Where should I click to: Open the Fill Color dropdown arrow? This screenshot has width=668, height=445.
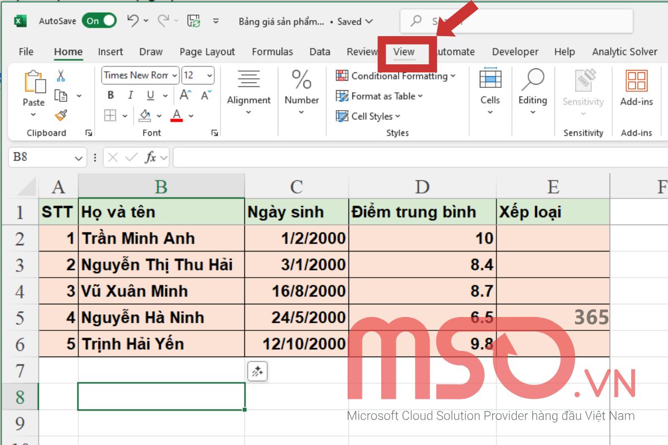[x=159, y=116]
